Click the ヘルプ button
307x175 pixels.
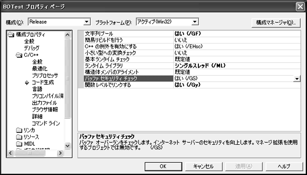click(x=284, y=166)
